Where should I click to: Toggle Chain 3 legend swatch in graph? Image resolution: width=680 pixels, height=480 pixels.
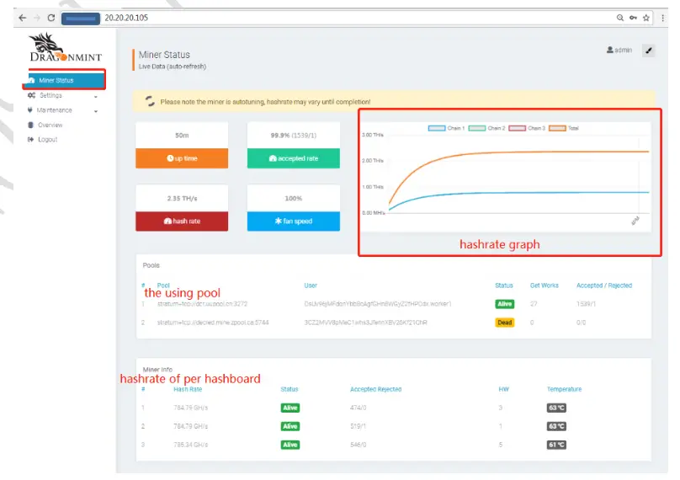(x=517, y=128)
